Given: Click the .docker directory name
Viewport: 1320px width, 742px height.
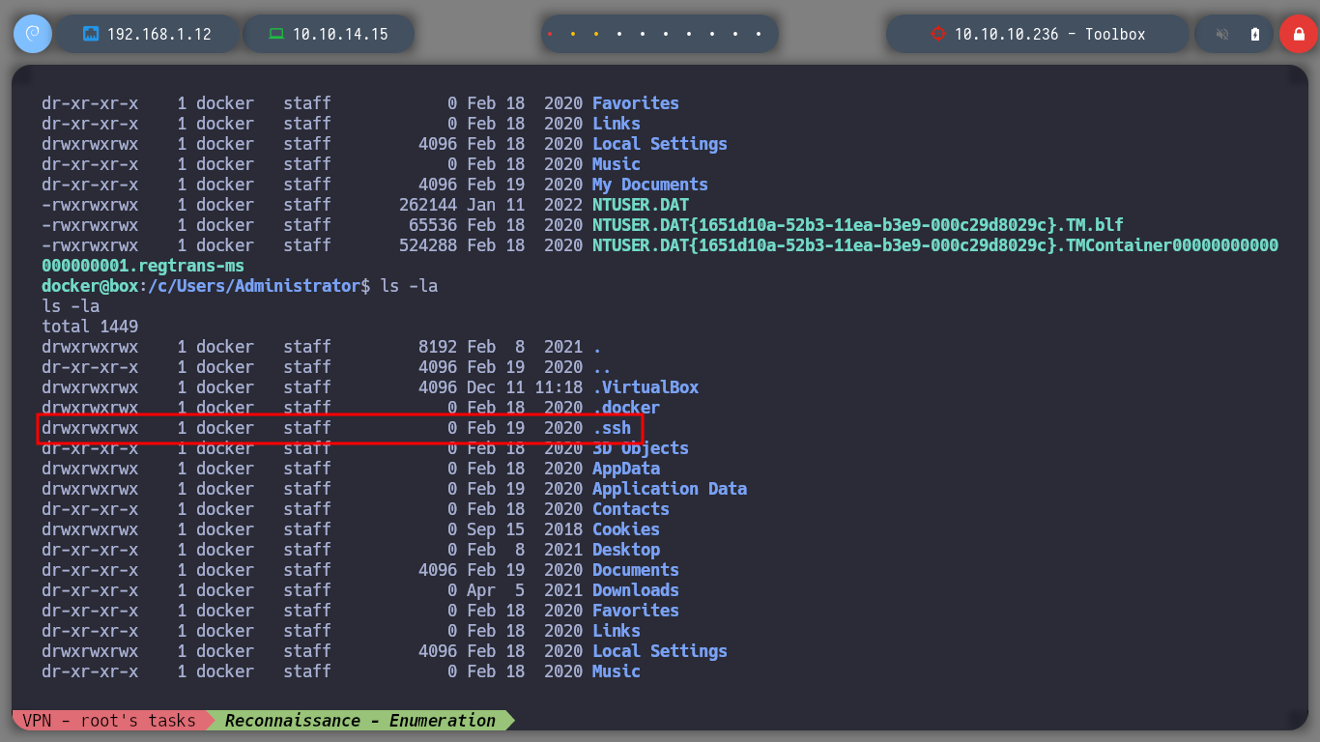Looking at the screenshot, I should [x=626, y=408].
